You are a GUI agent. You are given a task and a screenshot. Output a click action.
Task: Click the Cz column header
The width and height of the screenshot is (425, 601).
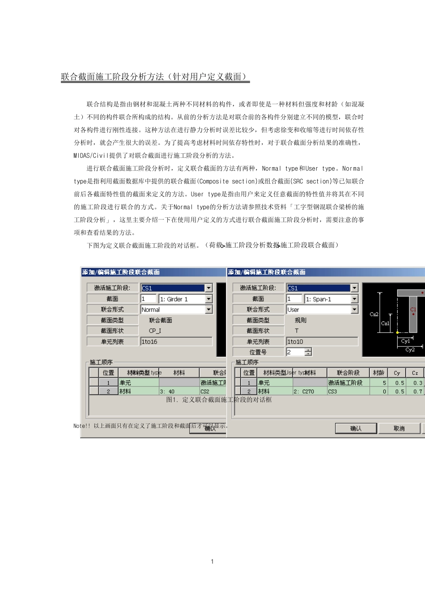415,372
